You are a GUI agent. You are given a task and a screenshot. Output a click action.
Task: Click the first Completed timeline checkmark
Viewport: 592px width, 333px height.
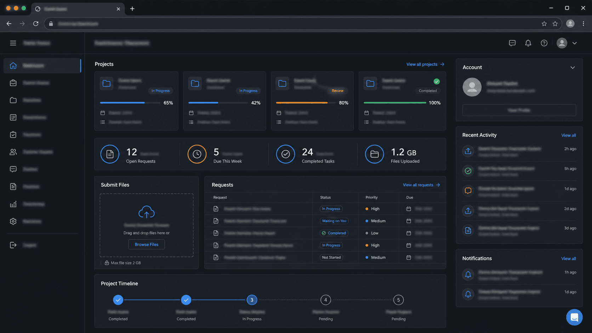(x=118, y=300)
